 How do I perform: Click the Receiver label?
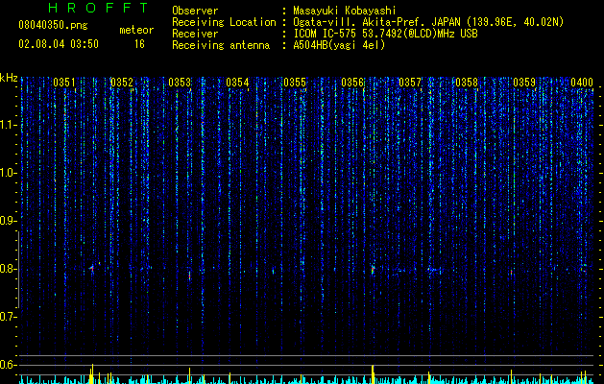point(195,34)
